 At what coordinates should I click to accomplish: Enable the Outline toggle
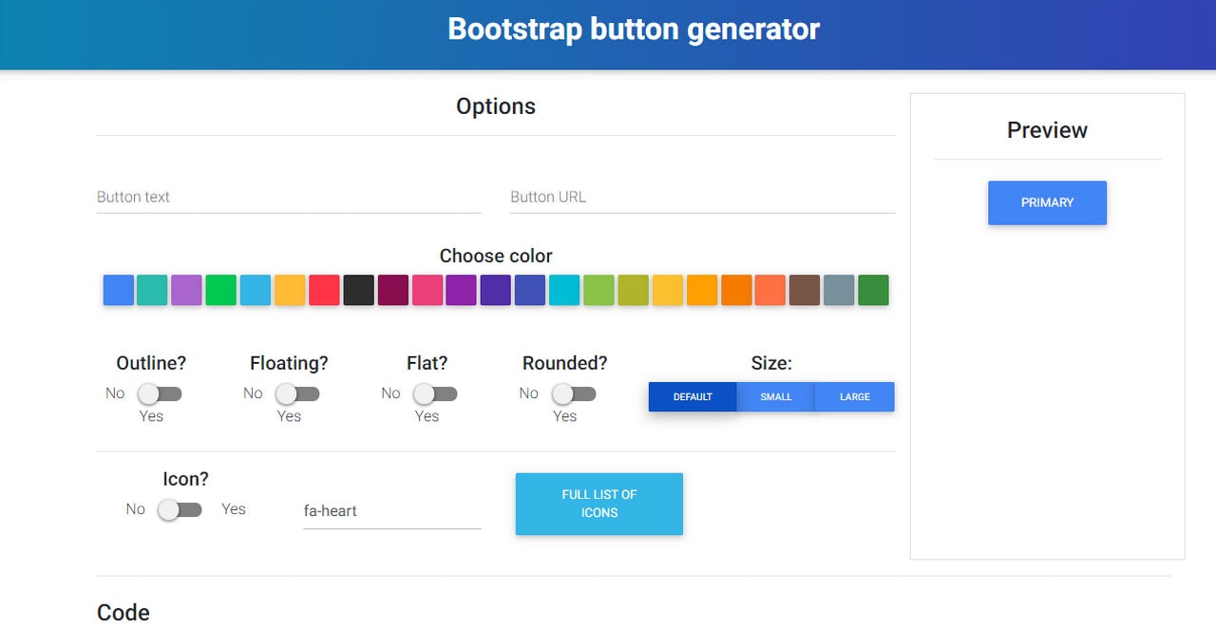point(158,392)
